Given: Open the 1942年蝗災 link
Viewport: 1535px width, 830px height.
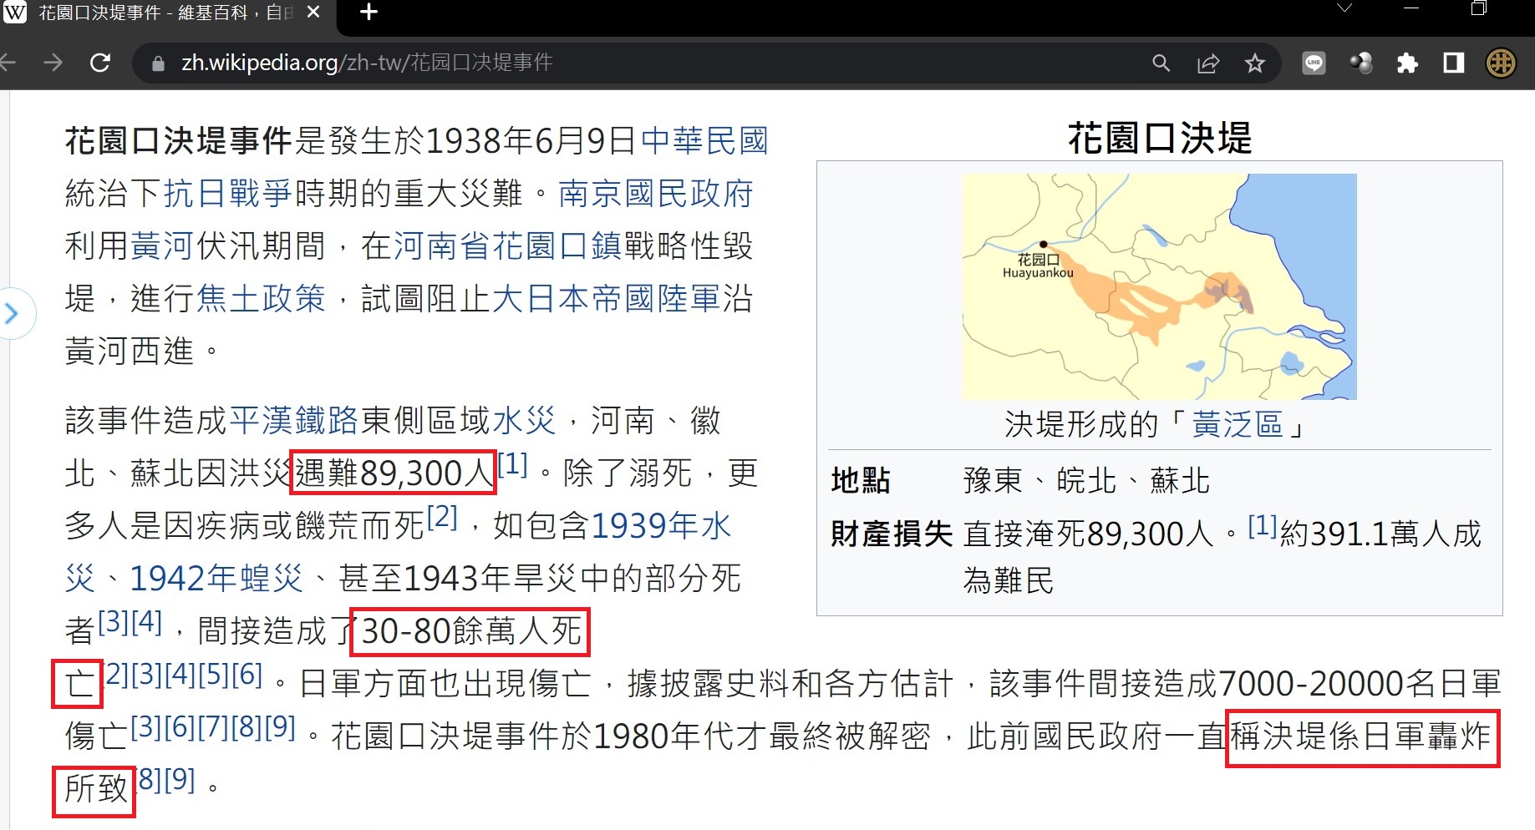Looking at the screenshot, I should pos(216,578).
